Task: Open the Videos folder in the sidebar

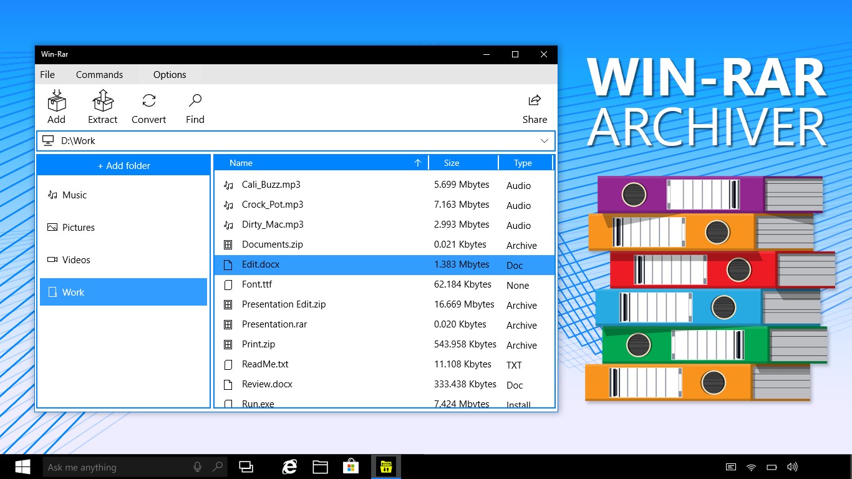Action: [x=123, y=260]
